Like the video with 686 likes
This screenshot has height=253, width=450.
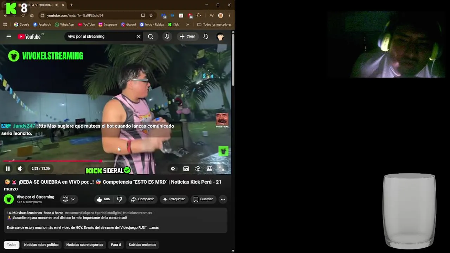click(x=103, y=199)
